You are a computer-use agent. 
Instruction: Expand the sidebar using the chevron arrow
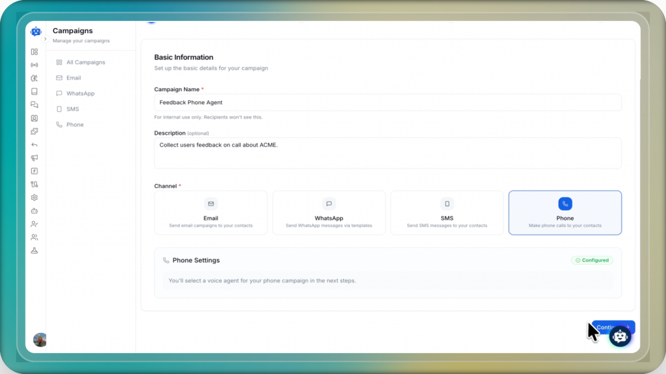coord(45,39)
